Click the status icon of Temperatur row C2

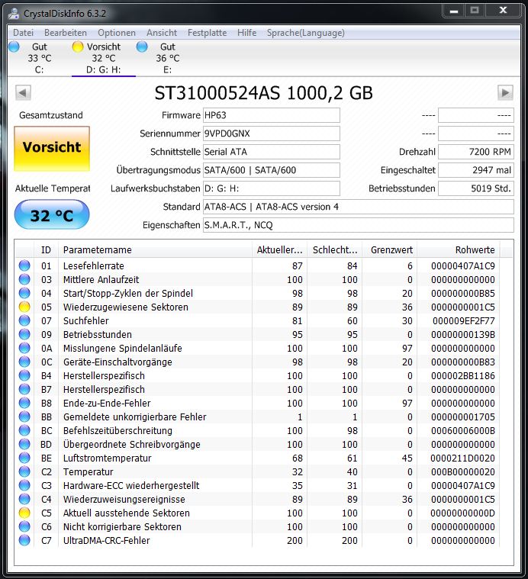click(24, 471)
